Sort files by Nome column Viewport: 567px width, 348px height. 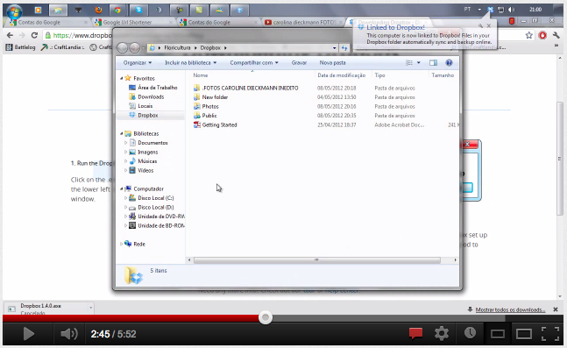(x=201, y=75)
